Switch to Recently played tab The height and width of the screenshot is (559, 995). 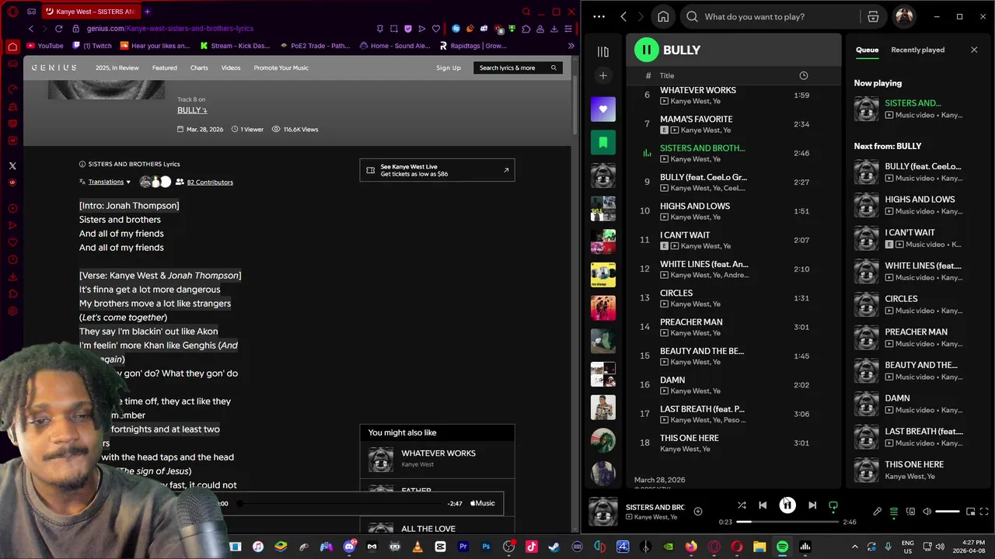click(917, 50)
